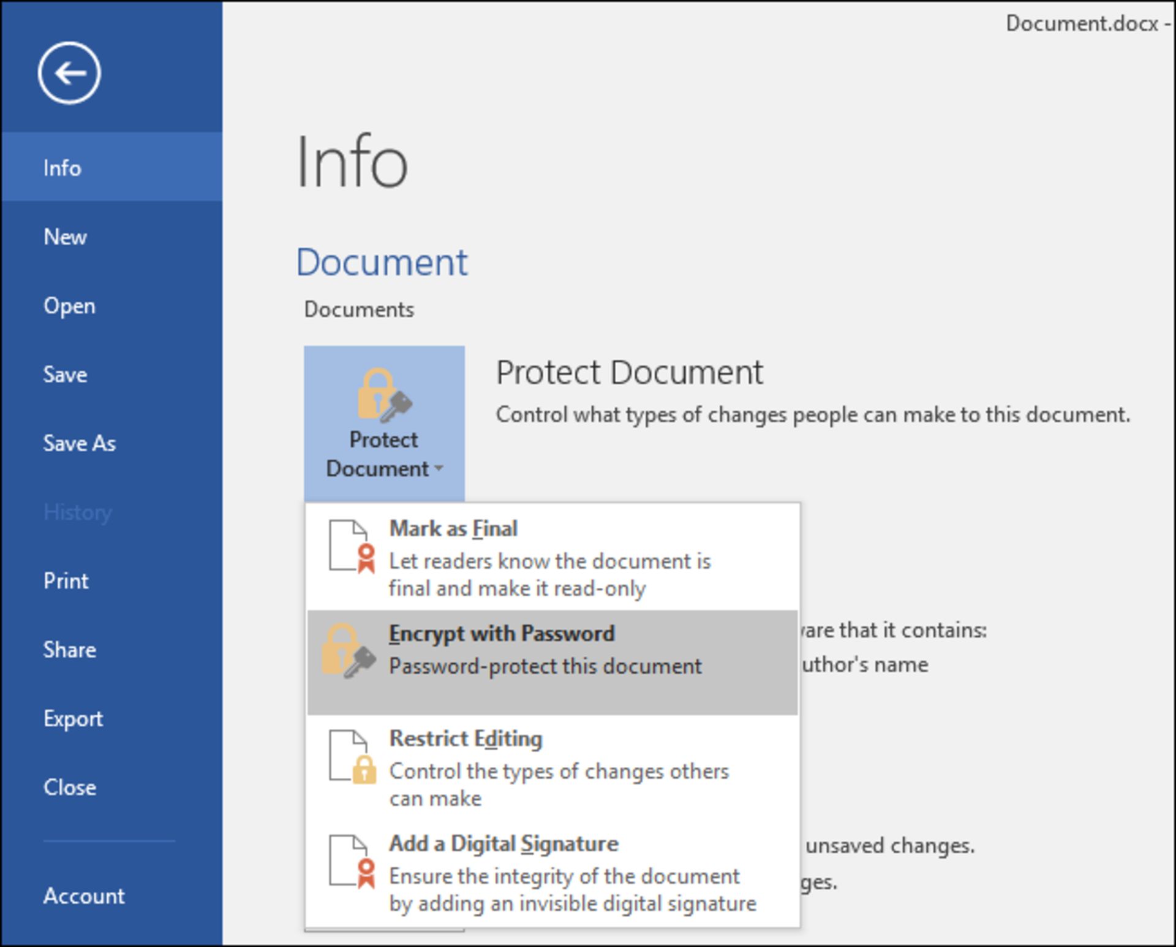
Task: Expand the Protect Document dropdown arrow
Action: click(x=439, y=469)
